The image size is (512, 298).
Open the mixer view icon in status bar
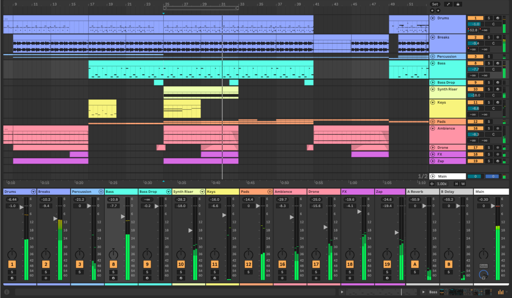point(500,292)
